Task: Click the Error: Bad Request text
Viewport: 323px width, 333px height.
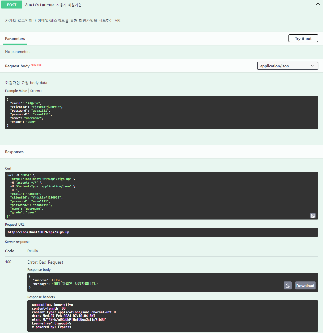Action: 45,262
